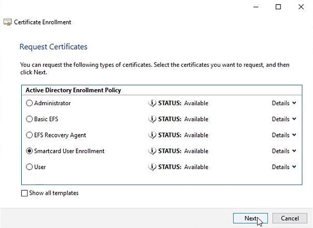Viewport: 313px width, 228px height.
Task: Choose the User certificate template
Action: click(29, 167)
